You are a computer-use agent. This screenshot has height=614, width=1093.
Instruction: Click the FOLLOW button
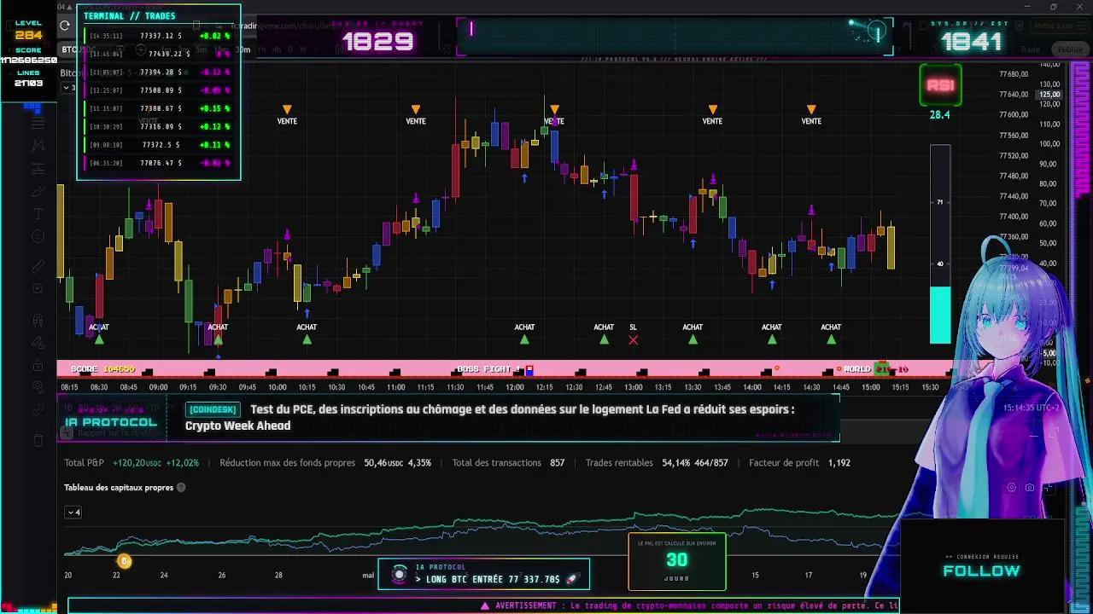pyautogui.click(x=982, y=571)
